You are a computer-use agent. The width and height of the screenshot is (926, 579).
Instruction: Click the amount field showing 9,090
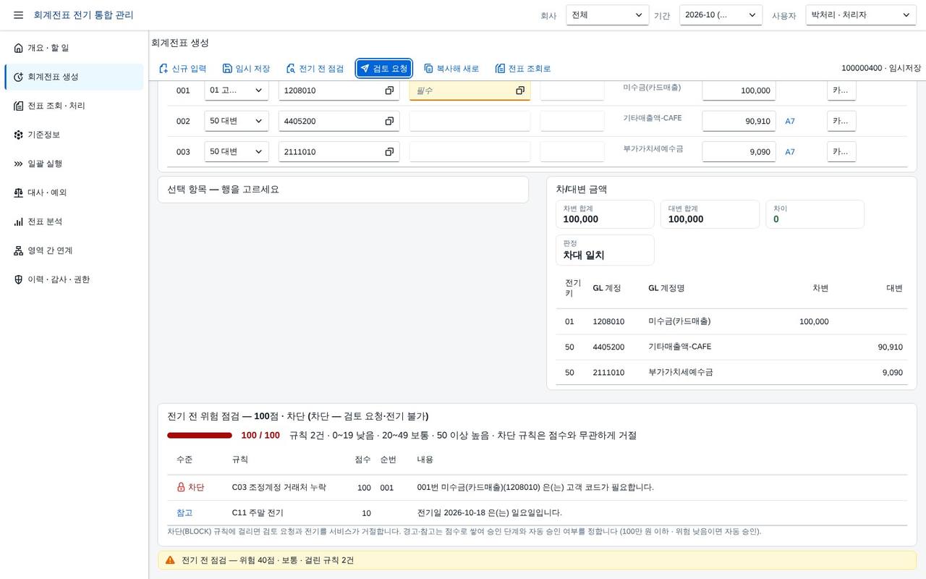[739, 151]
